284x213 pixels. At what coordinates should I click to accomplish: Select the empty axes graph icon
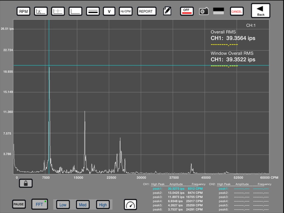(75, 11)
